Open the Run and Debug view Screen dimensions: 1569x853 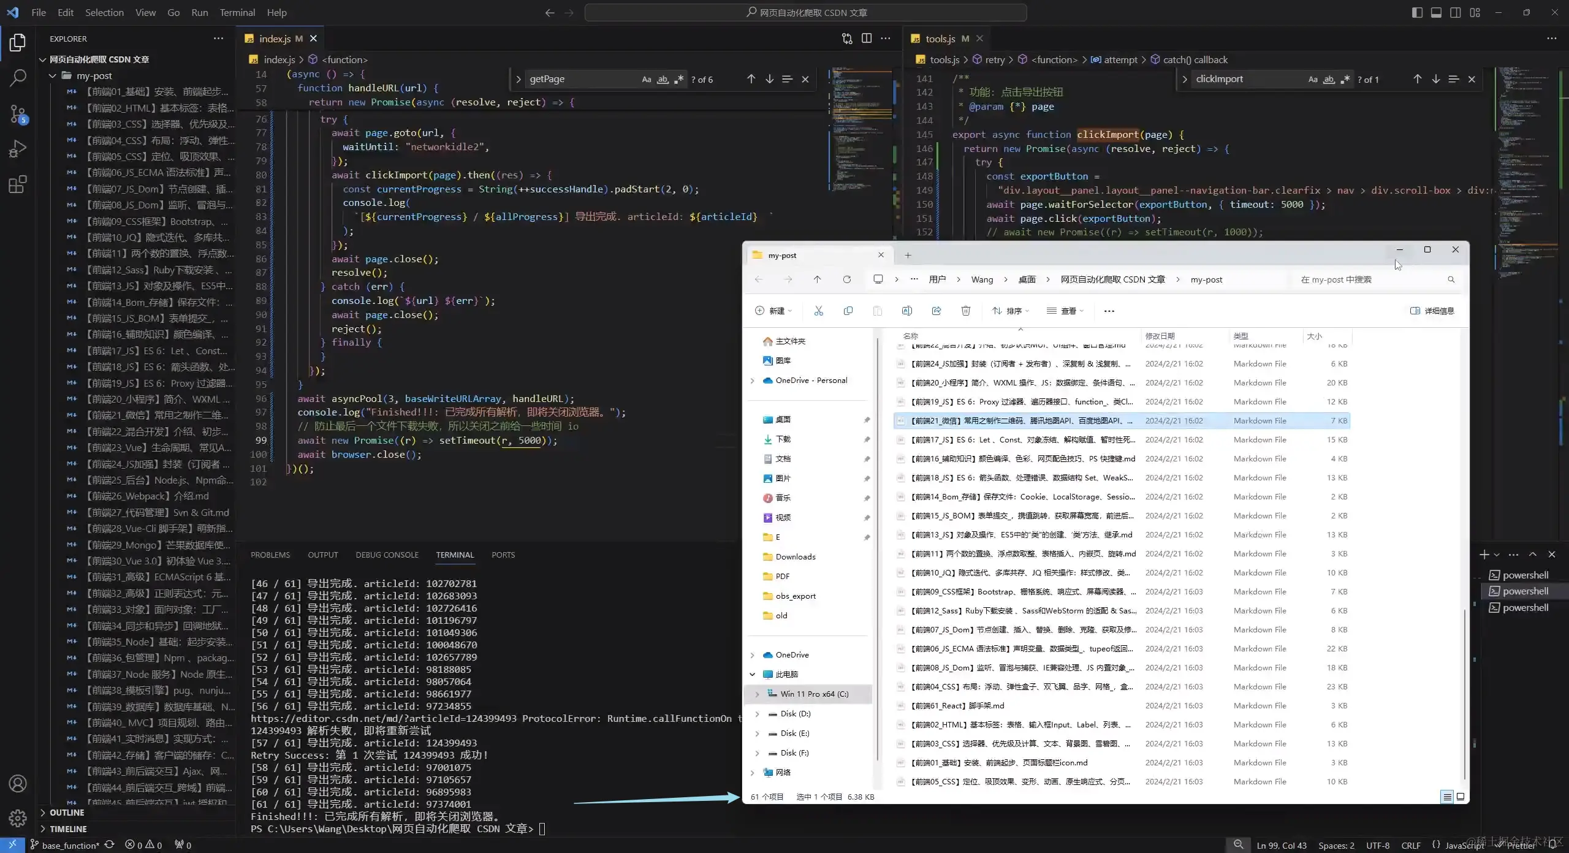tap(18, 150)
